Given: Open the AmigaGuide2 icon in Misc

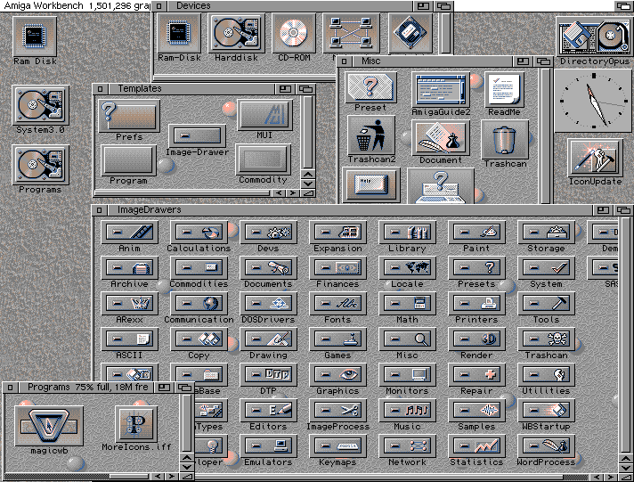Looking at the screenshot, I should click(x=441, y=89).
